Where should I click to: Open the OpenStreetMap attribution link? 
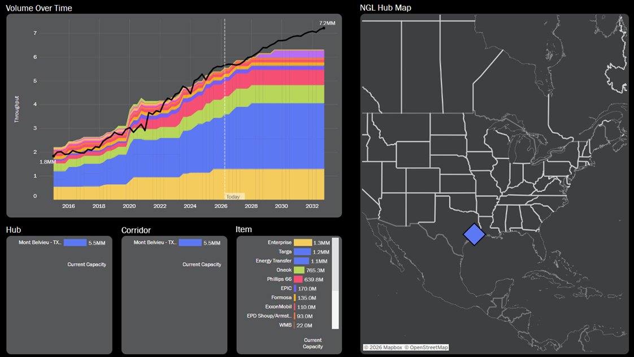426,347
